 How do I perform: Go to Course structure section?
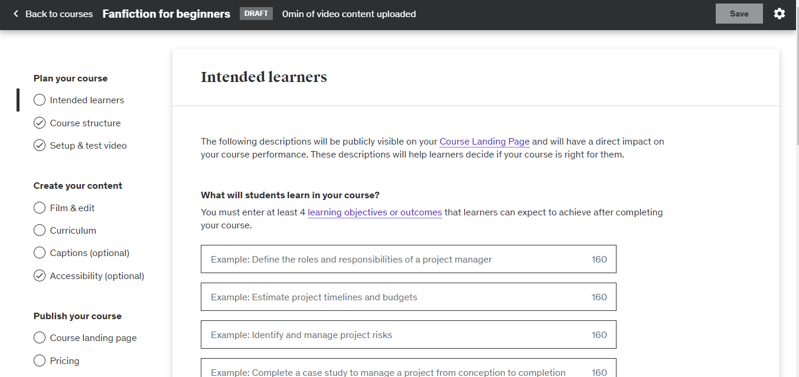tap(85, 123)
